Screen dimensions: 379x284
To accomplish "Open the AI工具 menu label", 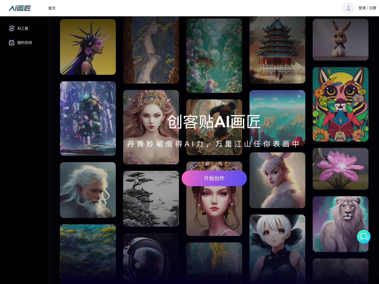I will pos(23,28).
